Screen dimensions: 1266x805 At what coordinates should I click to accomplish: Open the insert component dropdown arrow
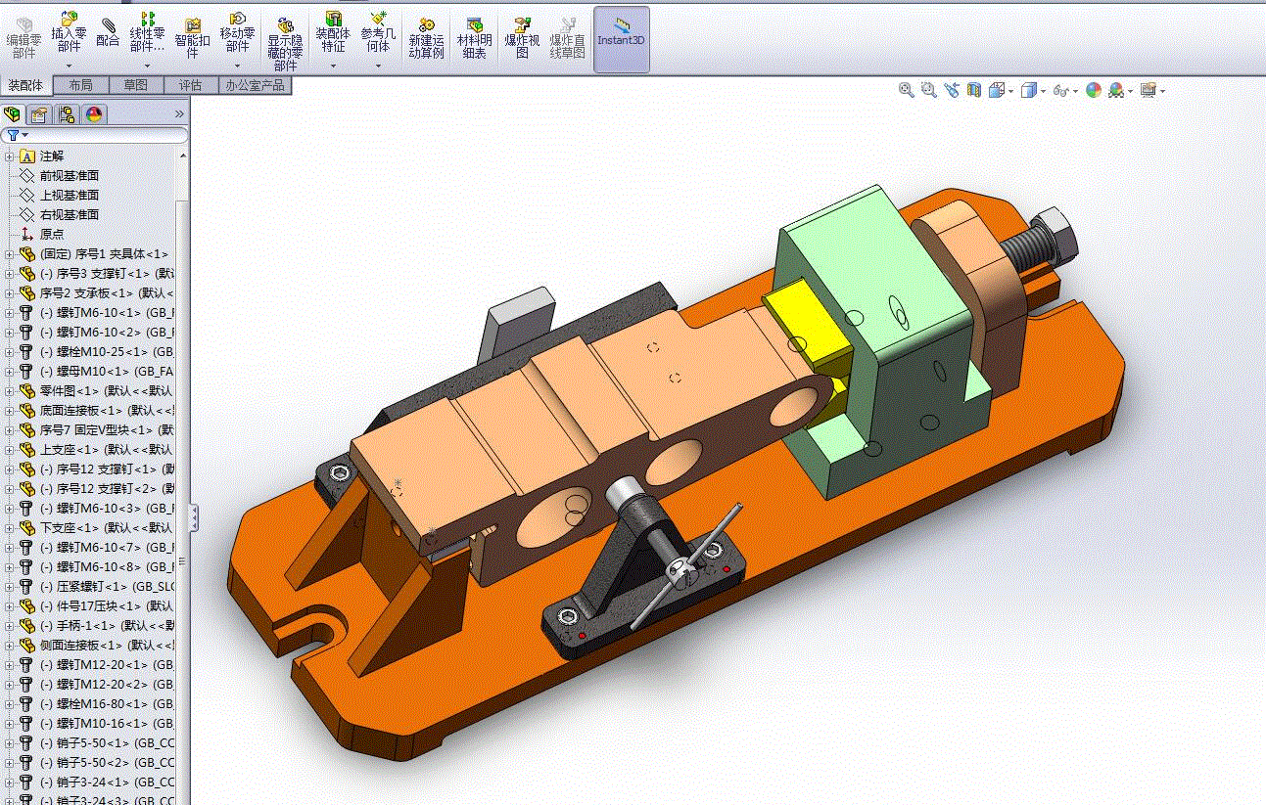coord(69,66)
